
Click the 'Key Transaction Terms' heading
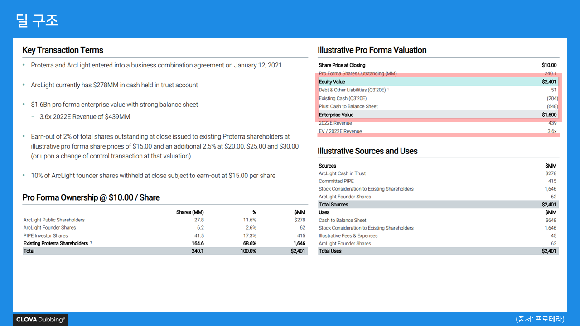tap(63, 50)
